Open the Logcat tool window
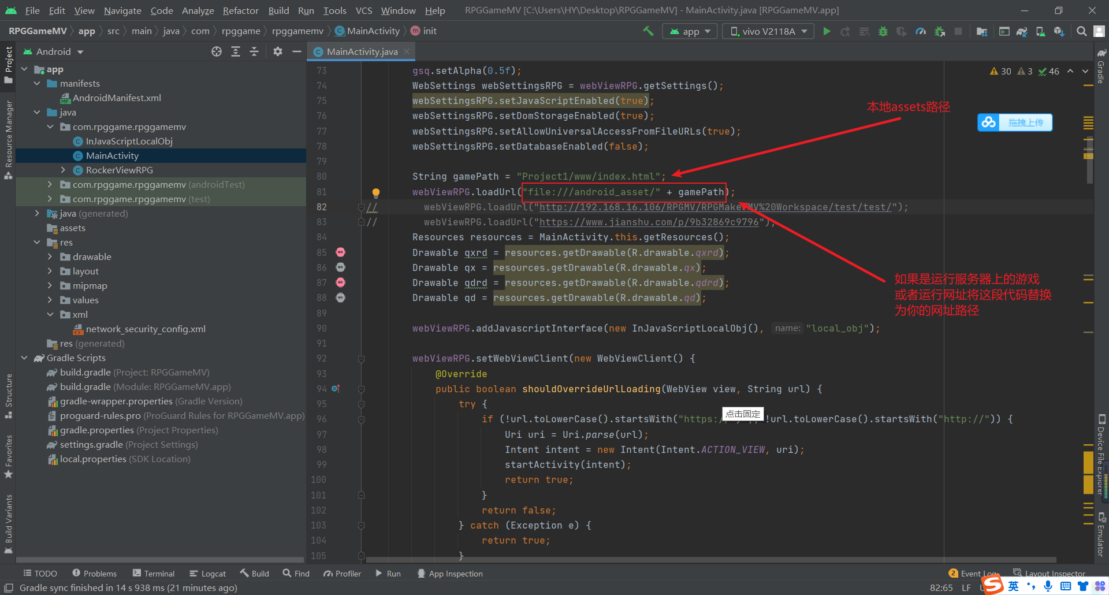Image resolution: width=1109 pixels, height=595 pixels. [207, 574]
